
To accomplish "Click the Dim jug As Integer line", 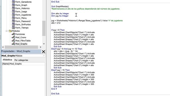I will coord(60,16).
